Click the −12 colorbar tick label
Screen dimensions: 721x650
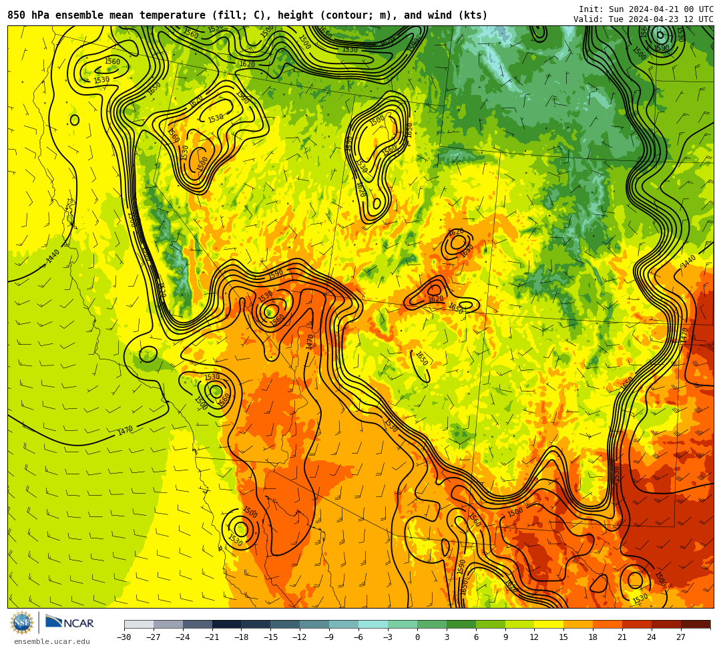point(300,637)
